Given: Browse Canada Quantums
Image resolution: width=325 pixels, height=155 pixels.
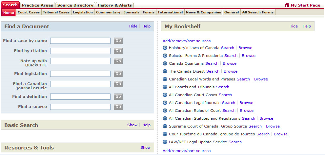Looking at the screenshot, I should tap(230, 63).
